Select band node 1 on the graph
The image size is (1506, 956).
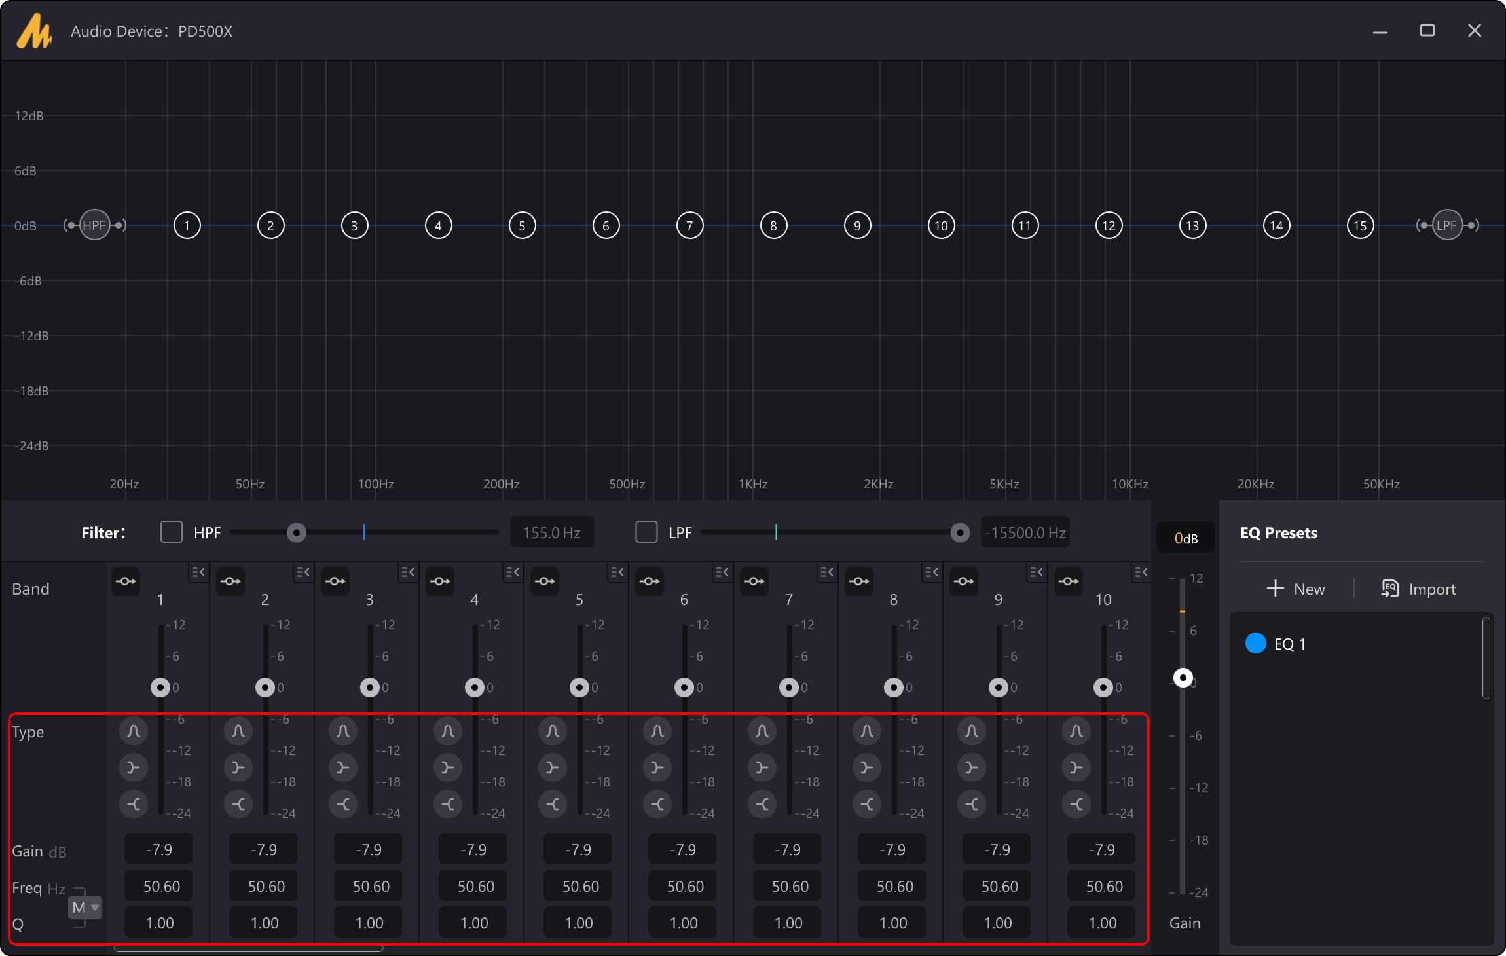(x=187, y=226)
